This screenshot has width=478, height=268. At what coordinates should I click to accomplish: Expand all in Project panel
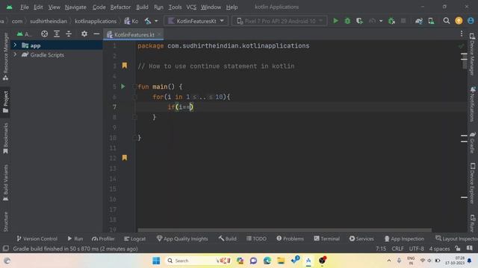tap(57, 34)
